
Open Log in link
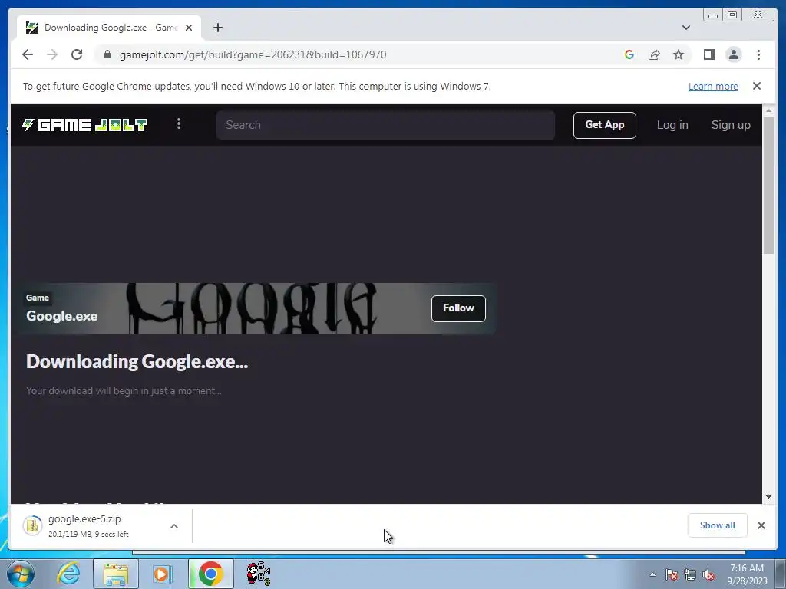pyautogui.click(x=672, y=125)
